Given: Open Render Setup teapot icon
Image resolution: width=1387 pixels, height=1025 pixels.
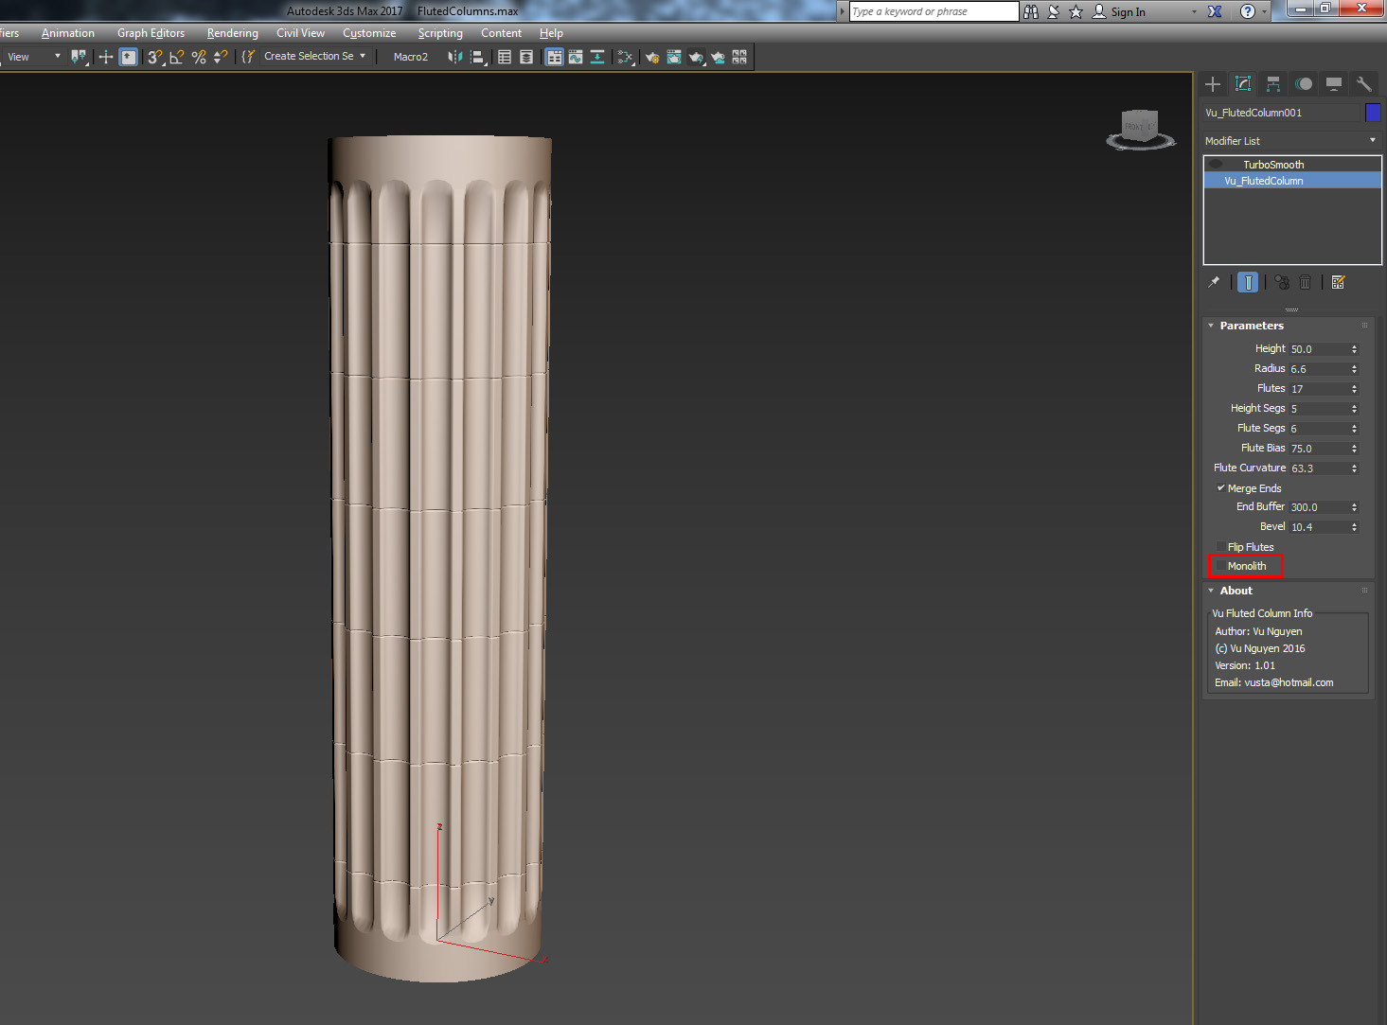Looking at the screenshot, I should click(x=651, y=57).
